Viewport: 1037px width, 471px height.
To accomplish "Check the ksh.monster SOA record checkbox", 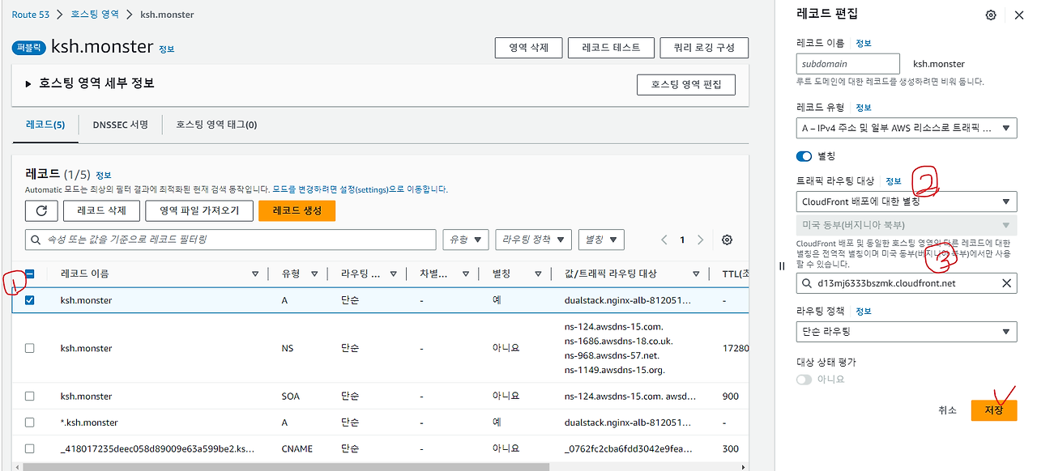I will coord(30,397).
